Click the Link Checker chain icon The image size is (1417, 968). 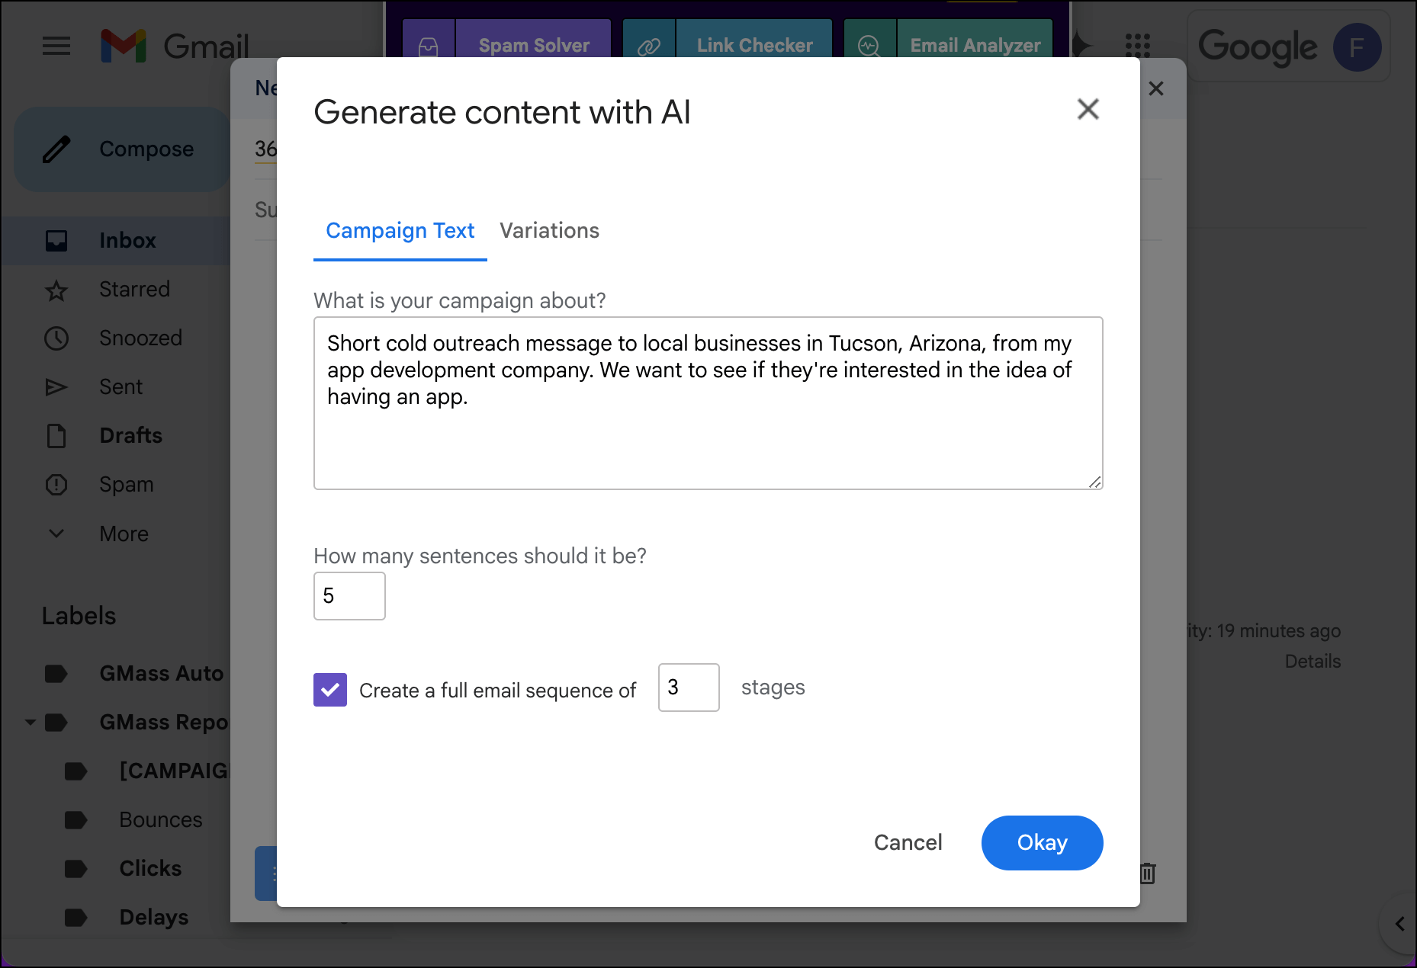pos(649,46)
